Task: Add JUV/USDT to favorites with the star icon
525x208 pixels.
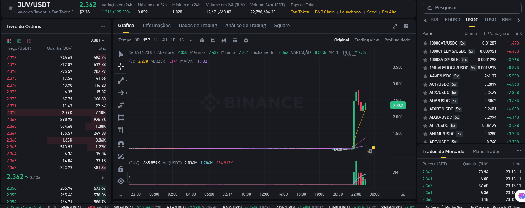Action: tap(10, 8)
